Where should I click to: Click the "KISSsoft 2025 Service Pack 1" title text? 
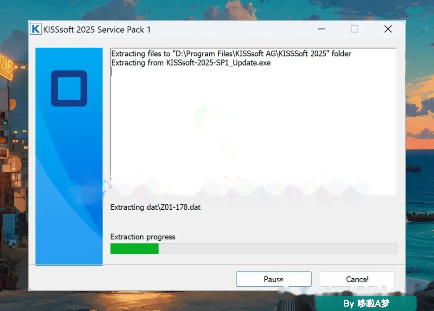pyautogui.click(x=97, y=29)
